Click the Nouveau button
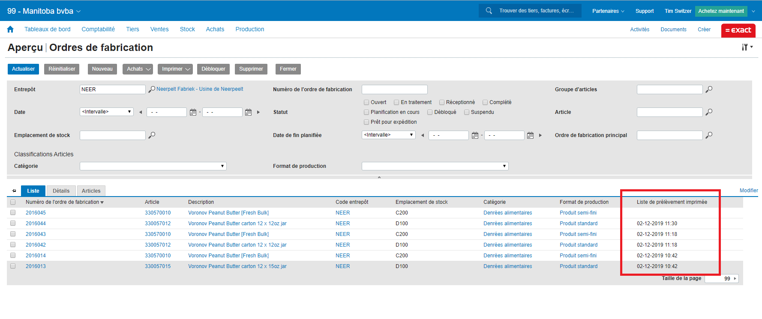 [102, 69]
